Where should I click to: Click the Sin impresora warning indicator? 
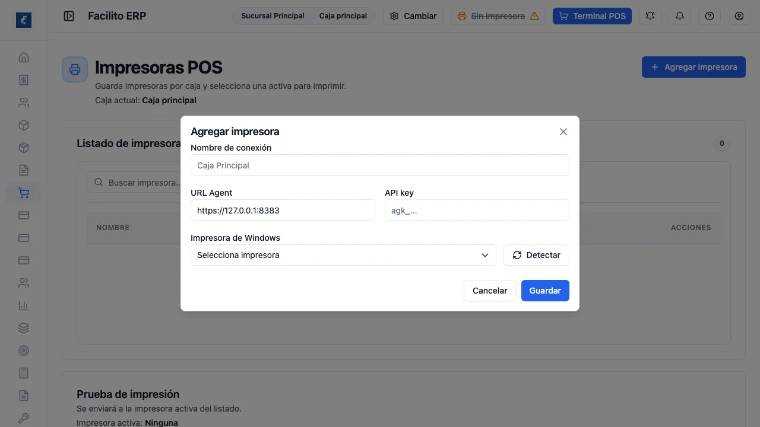click(x=498, y=16)
